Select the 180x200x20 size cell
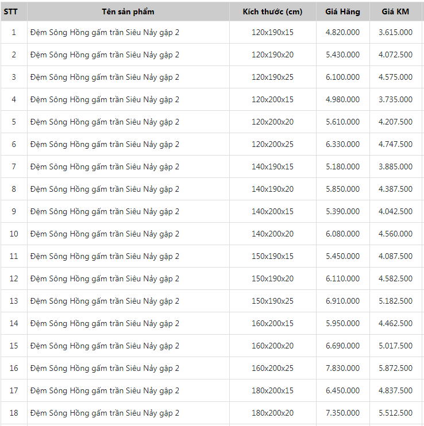 (272, 413)
